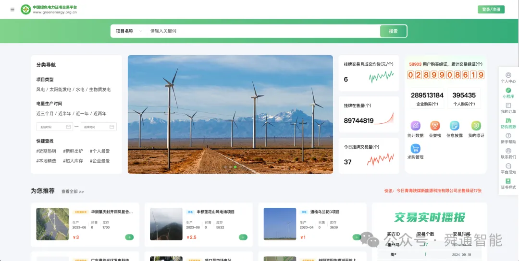
Task: Filter by 近三个月 production time
Action: point(45,113)
